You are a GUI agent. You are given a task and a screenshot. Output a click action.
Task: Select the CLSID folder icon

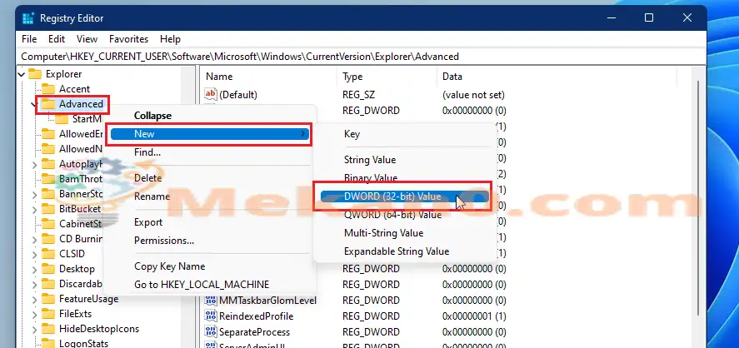tap(48, 254)
